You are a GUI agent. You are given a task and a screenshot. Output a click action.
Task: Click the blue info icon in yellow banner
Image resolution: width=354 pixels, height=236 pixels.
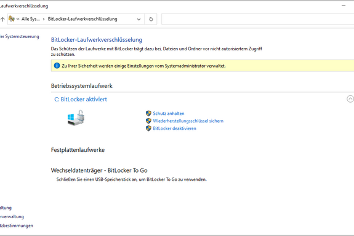pos(57,66)
